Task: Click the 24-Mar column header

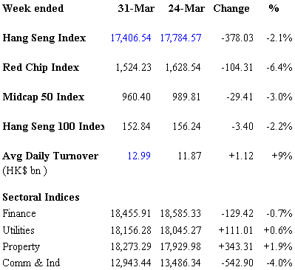Action: pyautogui.click(x=186, y=9)
